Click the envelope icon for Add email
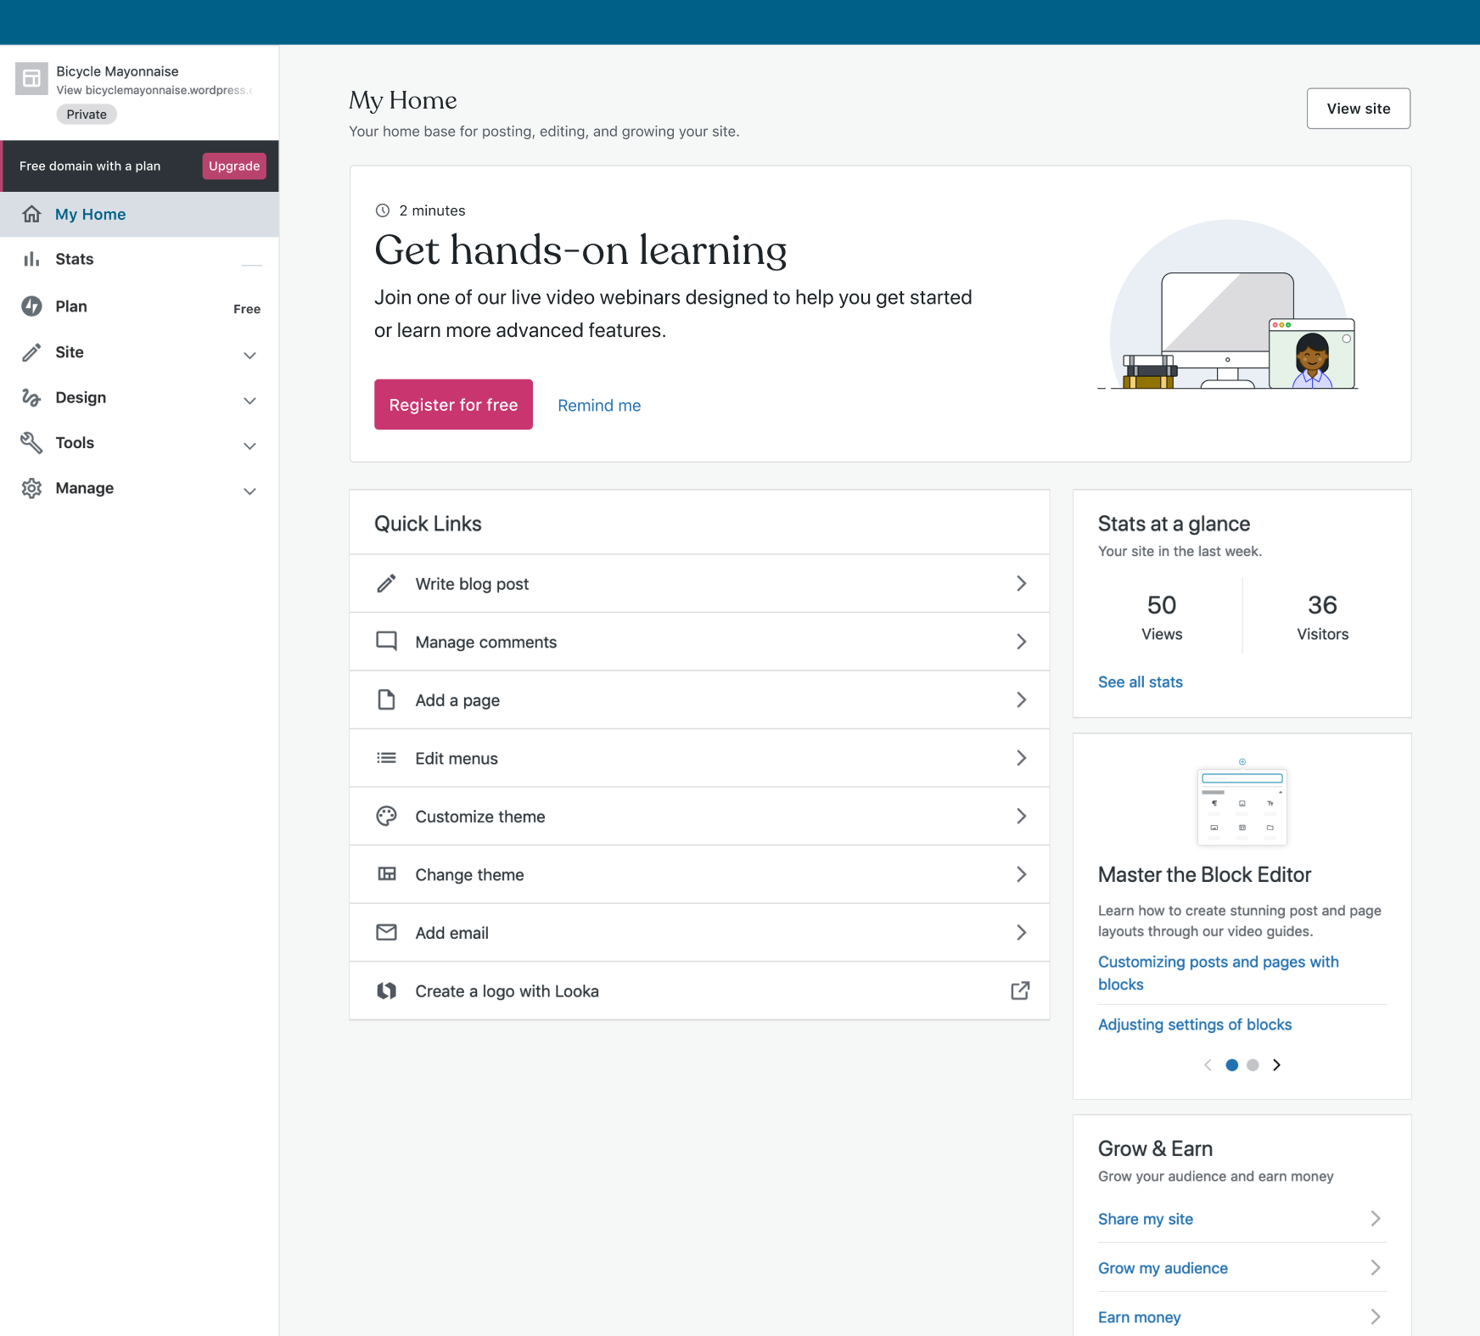The height and width of the screenshot is (1336, 1480). (386, 932)
